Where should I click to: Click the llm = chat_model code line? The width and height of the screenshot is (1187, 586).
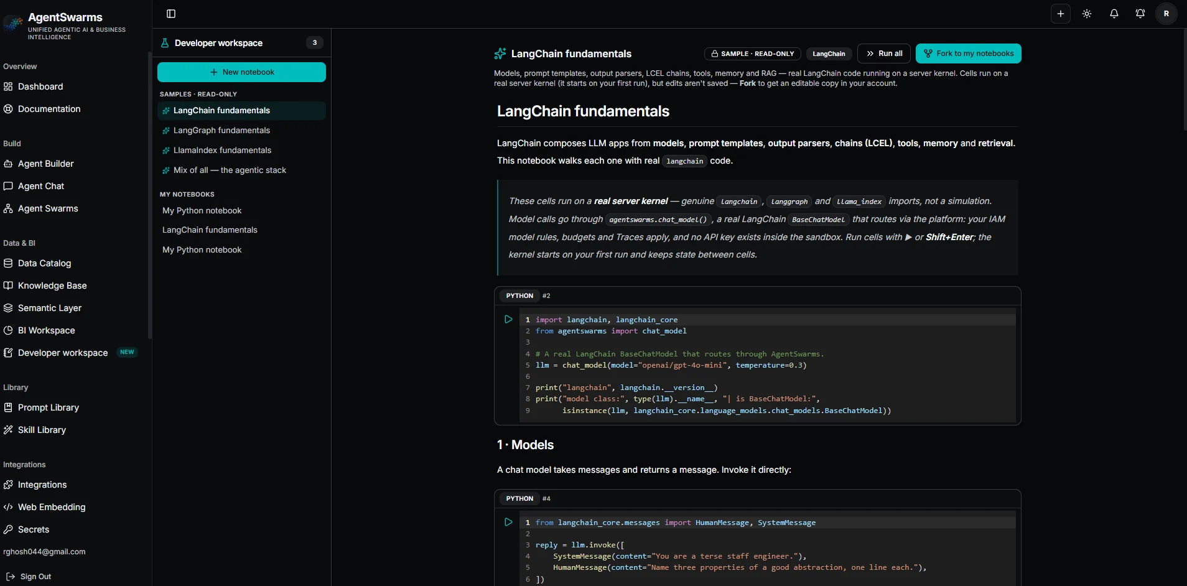point(671,365)
